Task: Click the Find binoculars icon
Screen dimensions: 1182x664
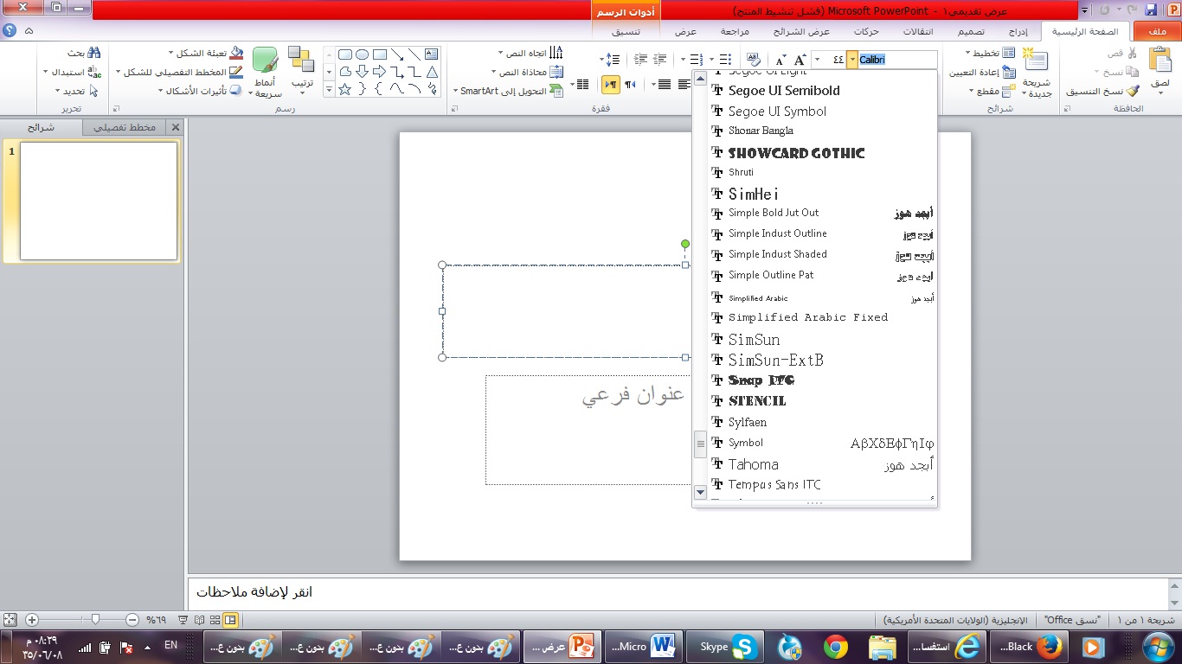Action: (94, 53)
